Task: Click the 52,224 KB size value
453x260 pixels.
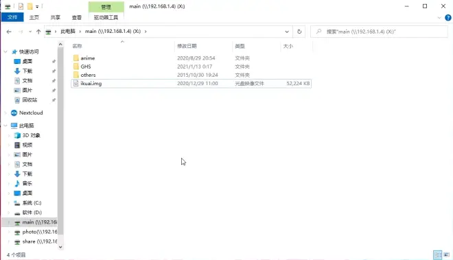Action: [298, 83]
